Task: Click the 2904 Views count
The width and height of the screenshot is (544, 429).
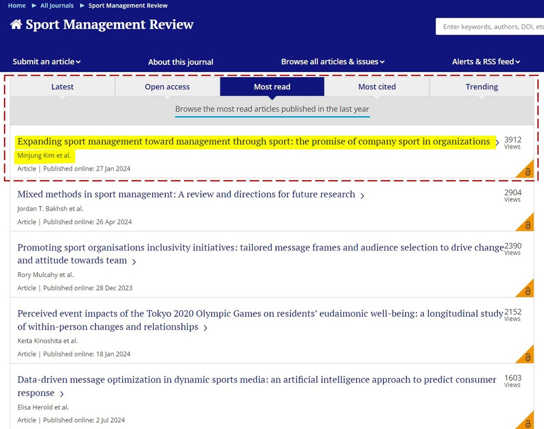Action: [513, 196]
